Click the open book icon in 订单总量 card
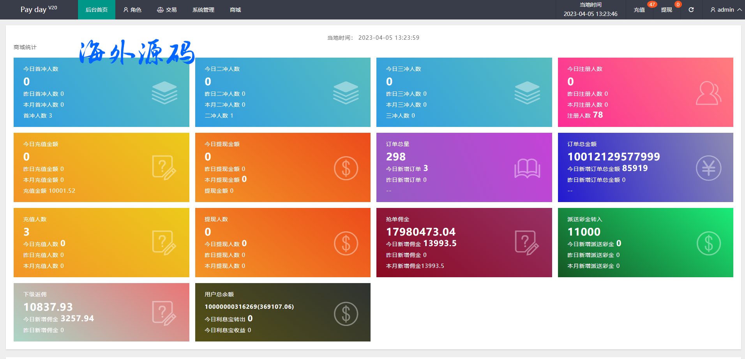This screenshot has height=359, width=745. pos(527,168)
